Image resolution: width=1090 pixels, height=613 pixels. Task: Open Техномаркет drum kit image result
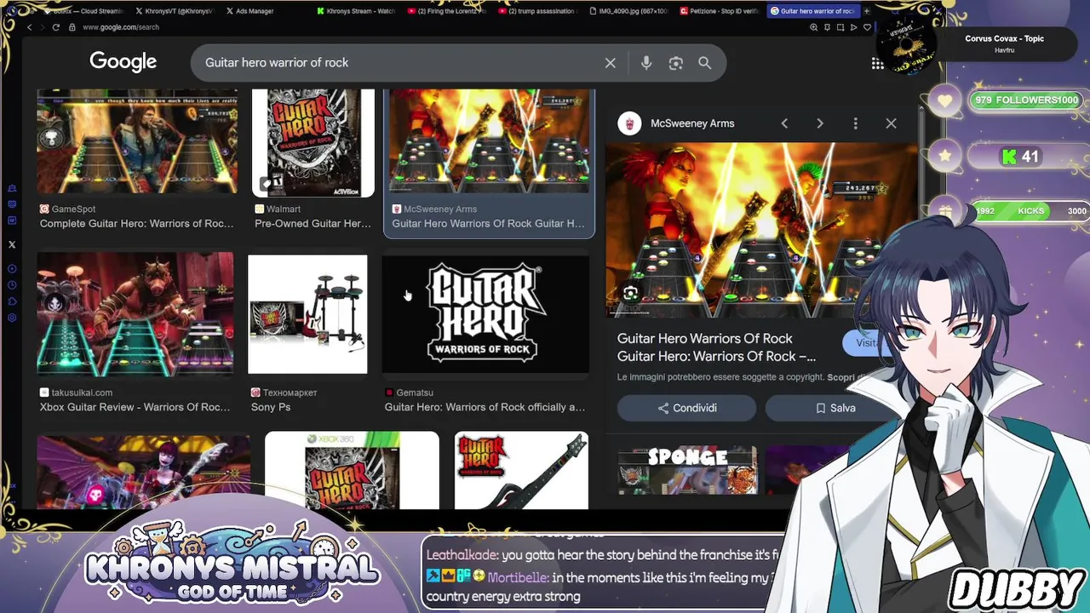(x=307, y=314)
